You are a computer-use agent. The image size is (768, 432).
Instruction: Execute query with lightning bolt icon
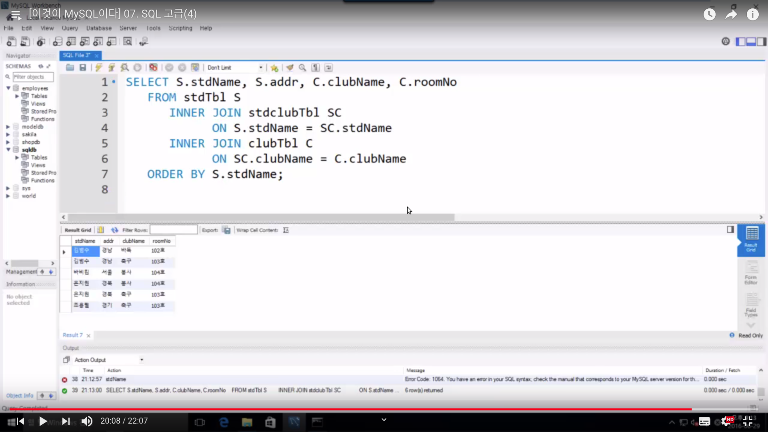[99, 68]
